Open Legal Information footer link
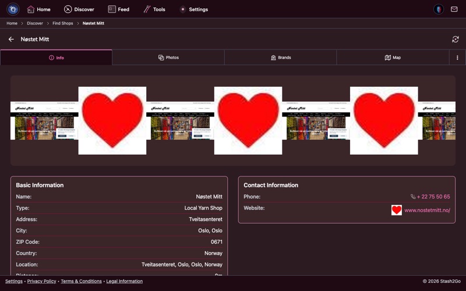The height and width of the screenshot is (291, 466). coord(125,281)
